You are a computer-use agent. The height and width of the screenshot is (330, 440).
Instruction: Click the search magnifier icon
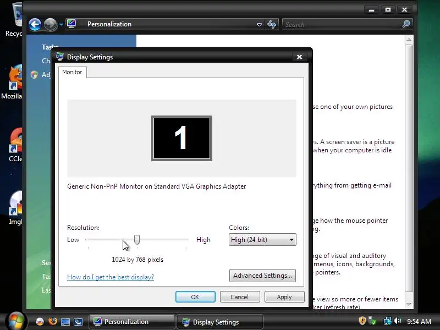coord(406,24)
